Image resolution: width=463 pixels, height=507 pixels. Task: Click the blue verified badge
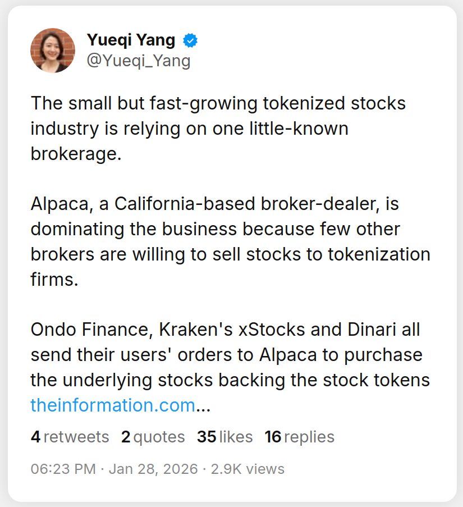pos(191,40)
